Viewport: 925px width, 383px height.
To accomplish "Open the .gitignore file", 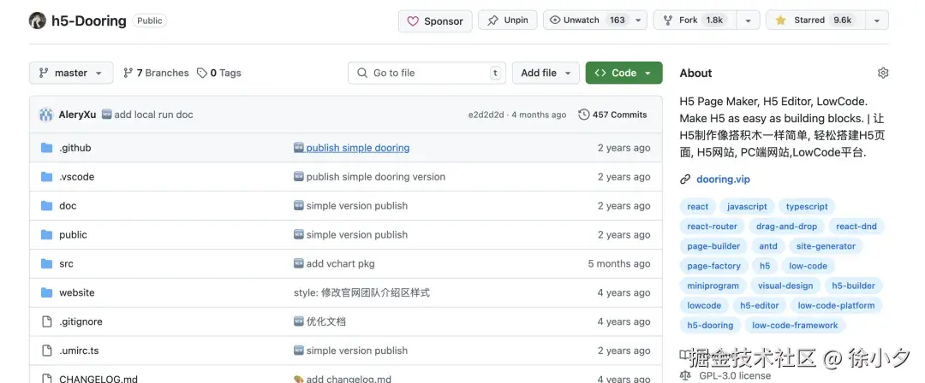I will click(x=81, y=321).
